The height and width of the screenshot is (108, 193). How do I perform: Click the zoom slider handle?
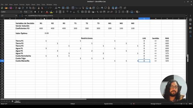pos(181,104)
